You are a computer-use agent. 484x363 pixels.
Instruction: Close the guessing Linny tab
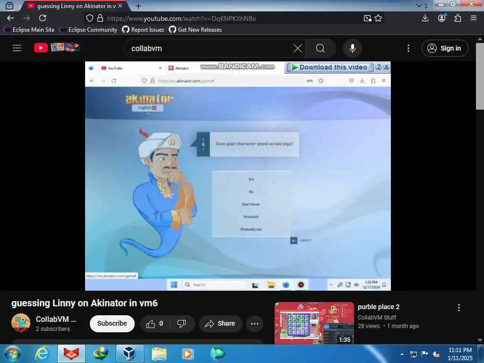pos(121,6)
